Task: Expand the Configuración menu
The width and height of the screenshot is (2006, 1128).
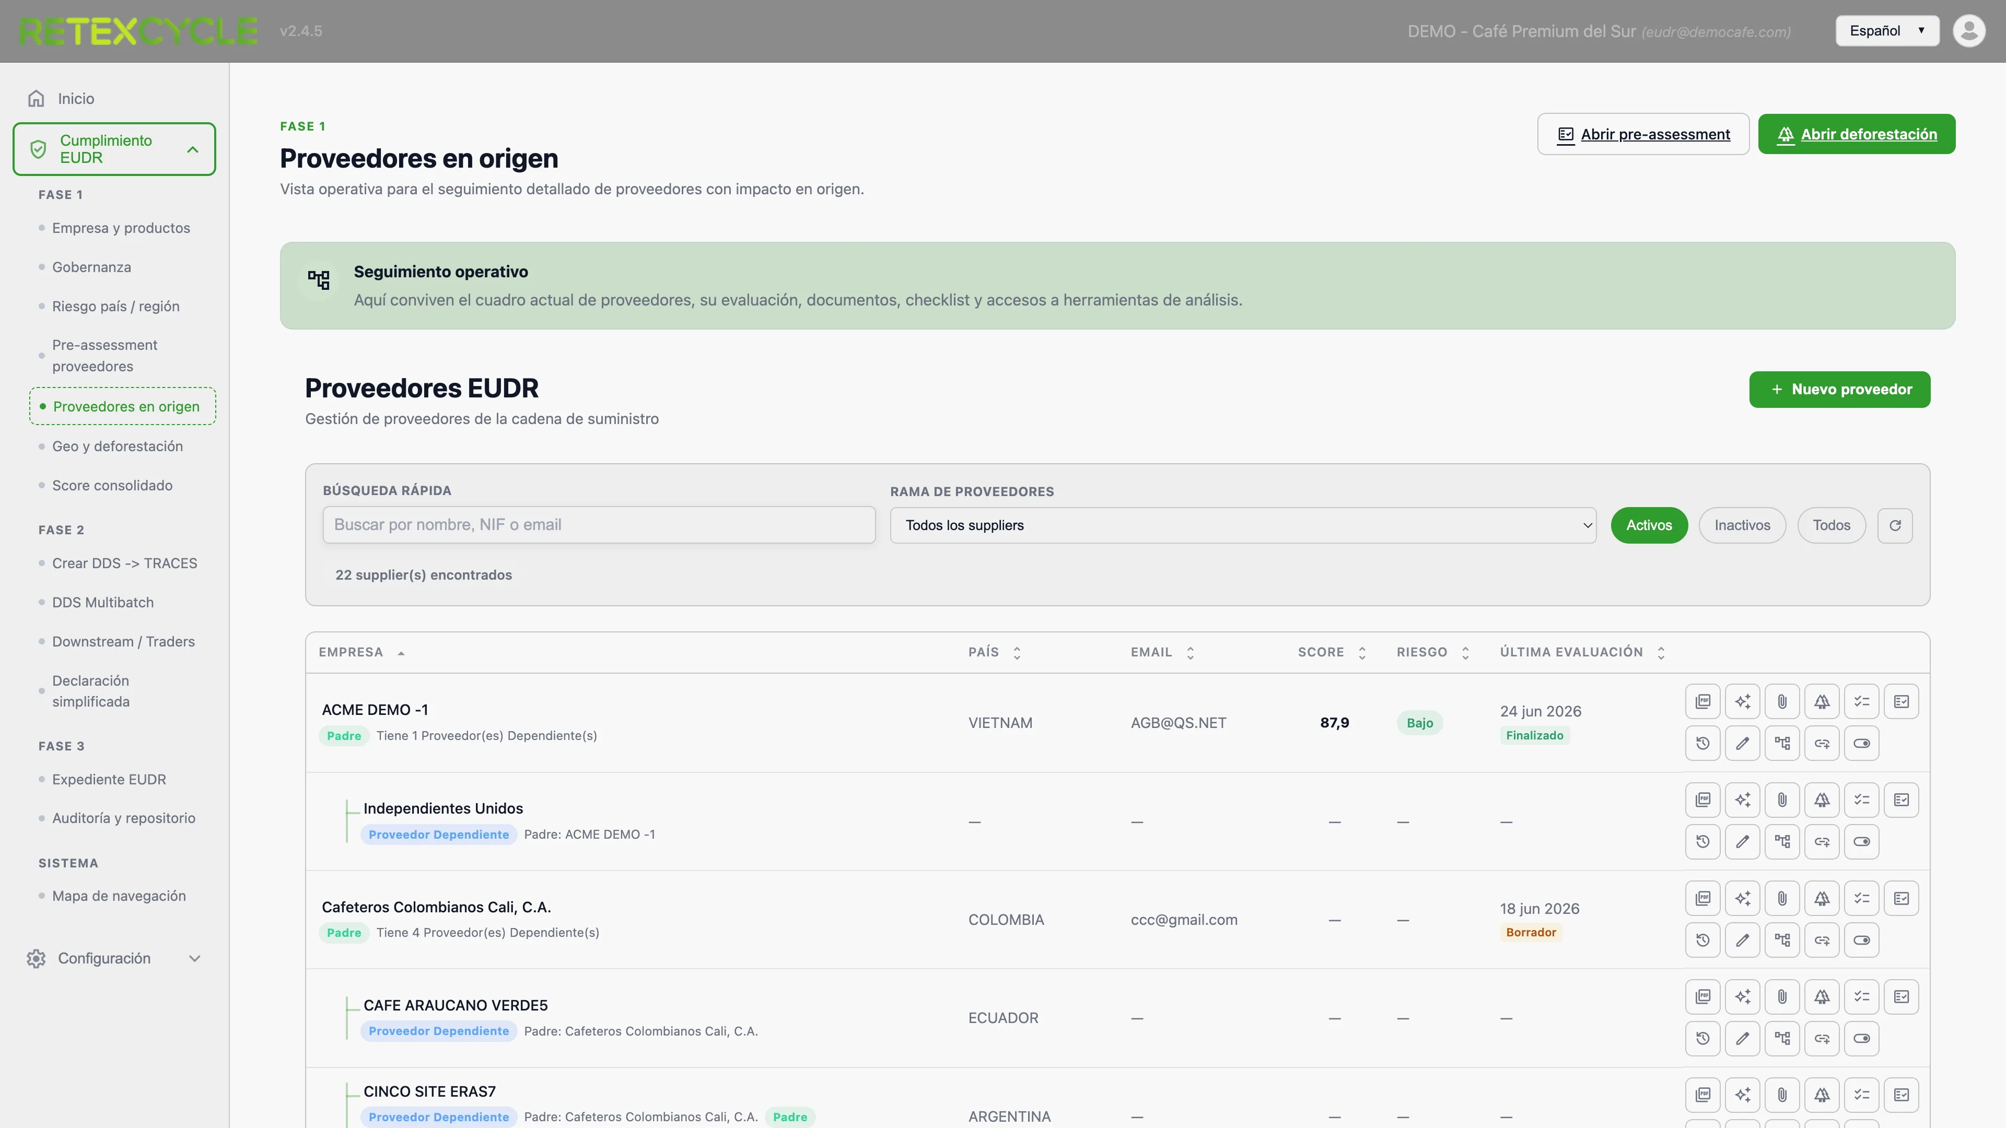Action: tap(114, 958)
